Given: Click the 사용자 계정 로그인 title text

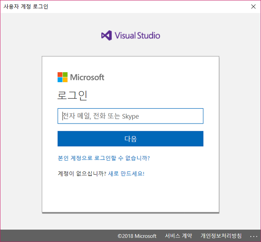Looking at the screenshot, I should tap(26, 7).
